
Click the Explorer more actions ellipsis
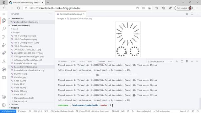51,14
